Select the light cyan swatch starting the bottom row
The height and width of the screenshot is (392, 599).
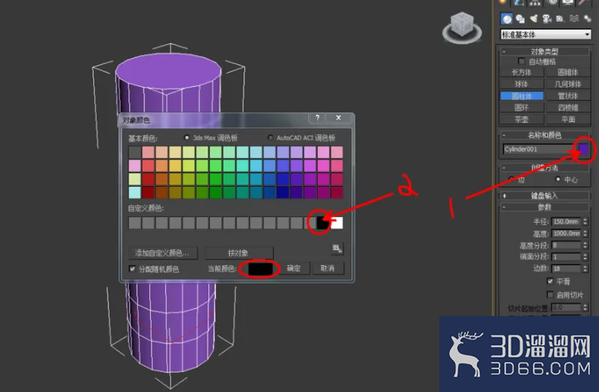click(x=134, y=192)
